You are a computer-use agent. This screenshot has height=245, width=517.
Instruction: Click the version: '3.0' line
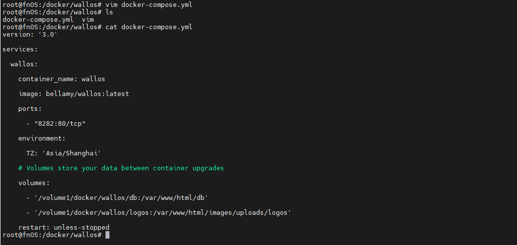[30, 35]
